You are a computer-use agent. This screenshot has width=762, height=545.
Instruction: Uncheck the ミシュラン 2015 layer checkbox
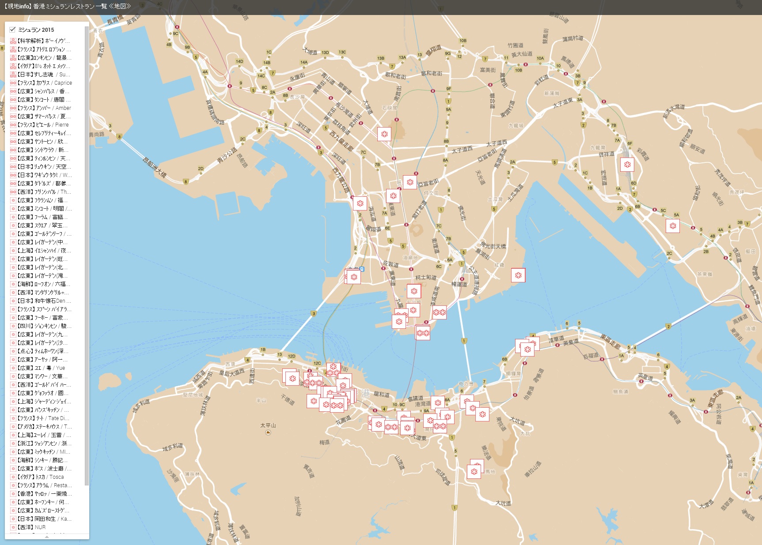coord(12,30)
